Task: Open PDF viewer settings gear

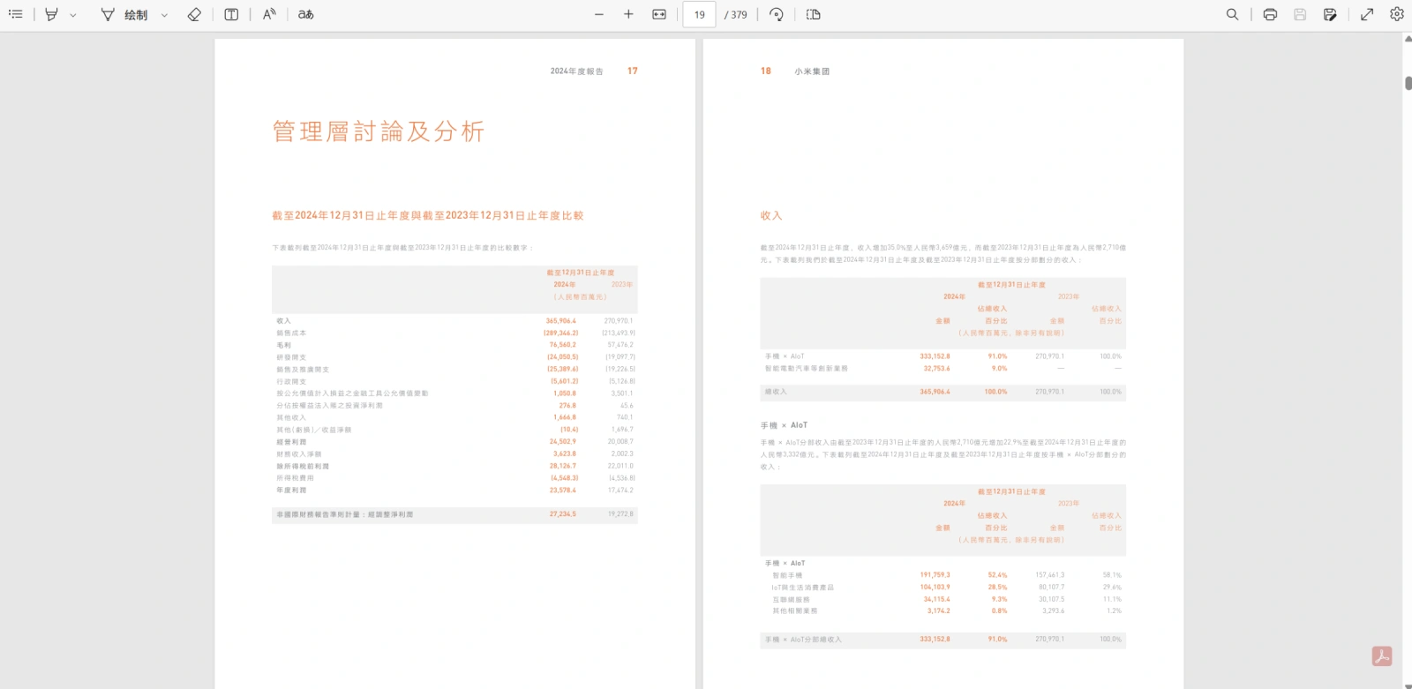Action: point(1396,14)
